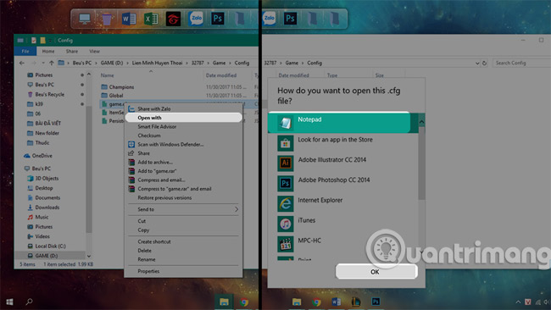
Task: Click Photoshop icon in right taskbar
Action: [376, 302]
